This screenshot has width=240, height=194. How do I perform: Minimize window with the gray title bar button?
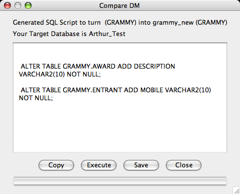(x=18, y=5)
